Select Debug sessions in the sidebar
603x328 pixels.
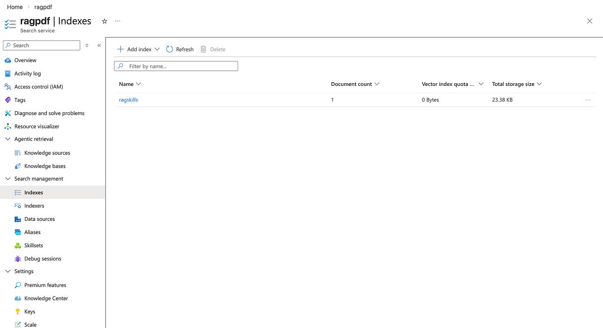click(43, 259)
